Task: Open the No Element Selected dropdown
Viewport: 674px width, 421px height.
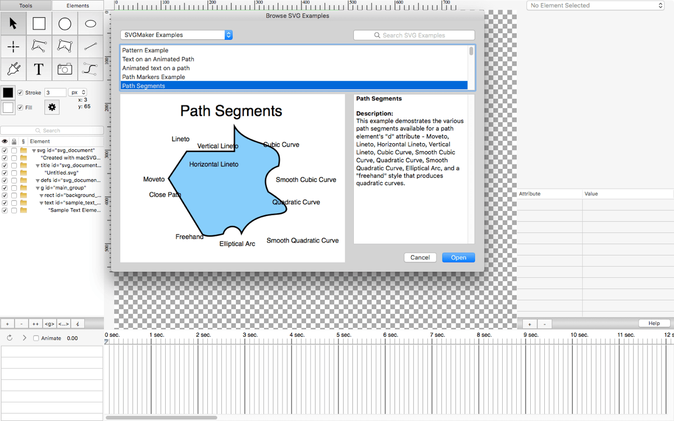Action: (x=595, y=6)
